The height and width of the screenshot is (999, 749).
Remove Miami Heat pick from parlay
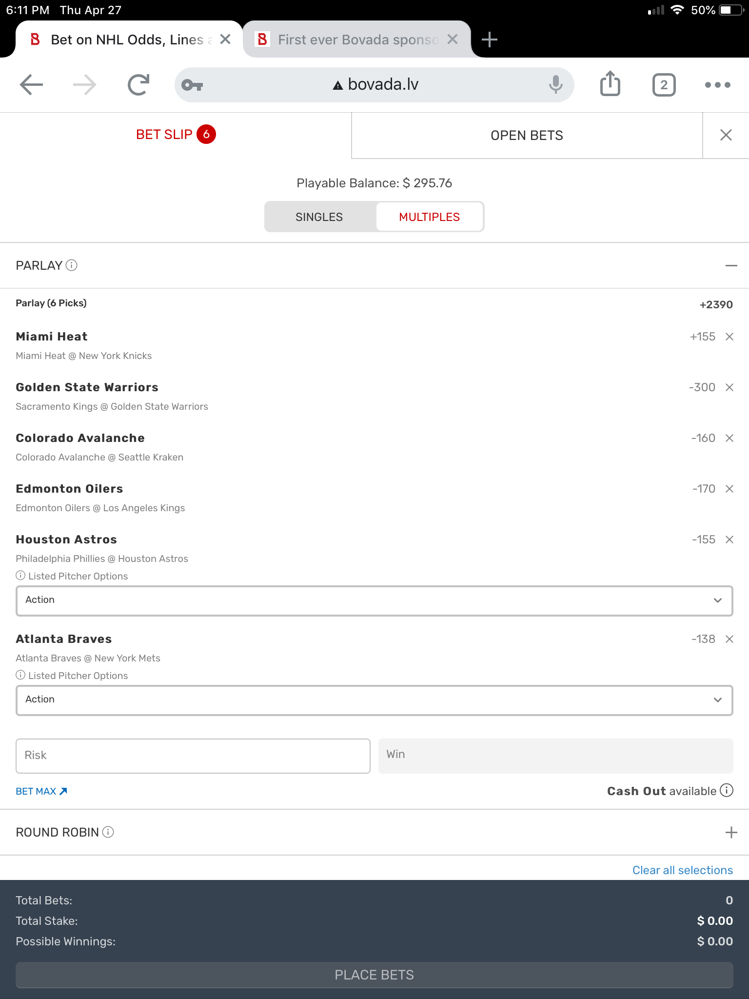click(729, 337)
